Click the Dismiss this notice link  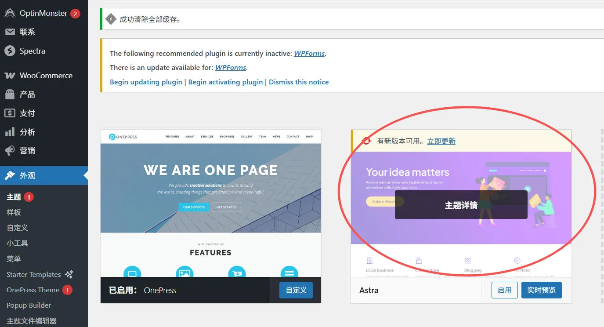(299, 82)
